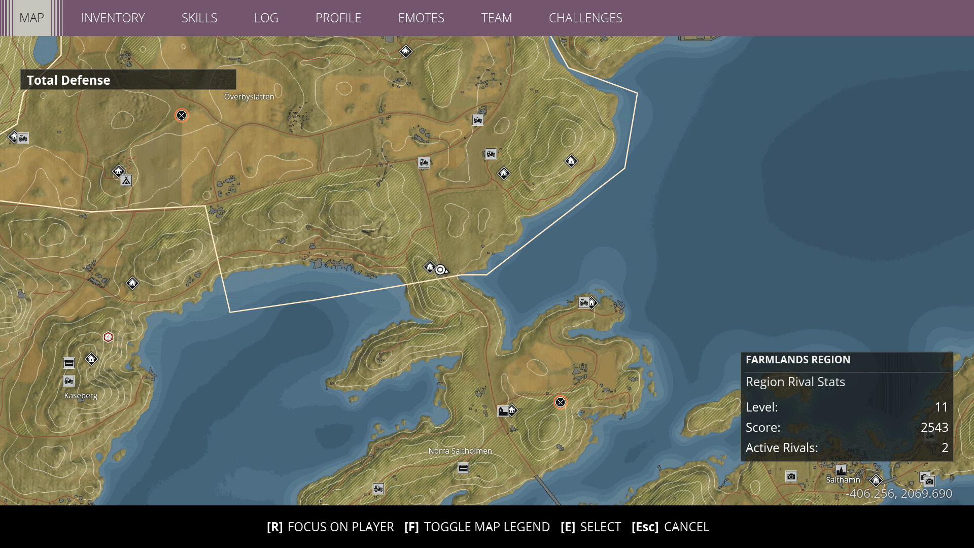The image size is (974, 548).
Task: Switch to the INVENTORY tab
Action: 113,18
